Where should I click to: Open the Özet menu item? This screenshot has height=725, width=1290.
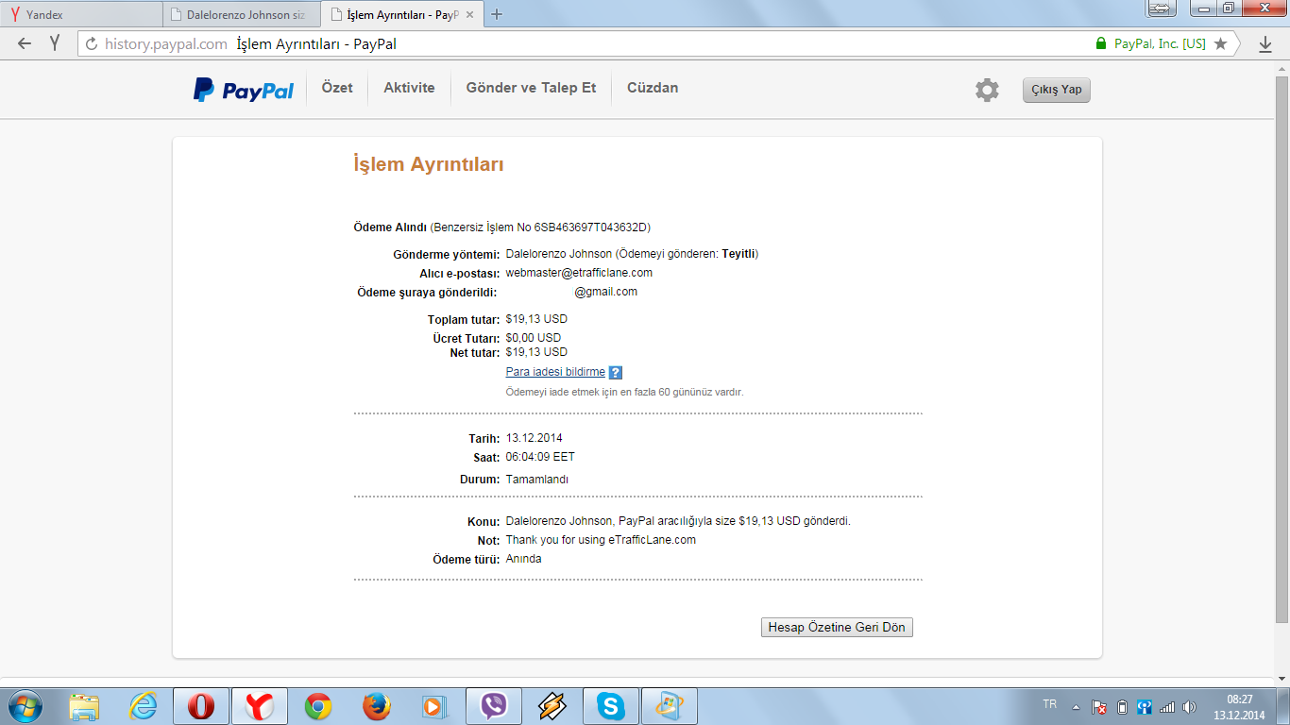tap(337, 88)
